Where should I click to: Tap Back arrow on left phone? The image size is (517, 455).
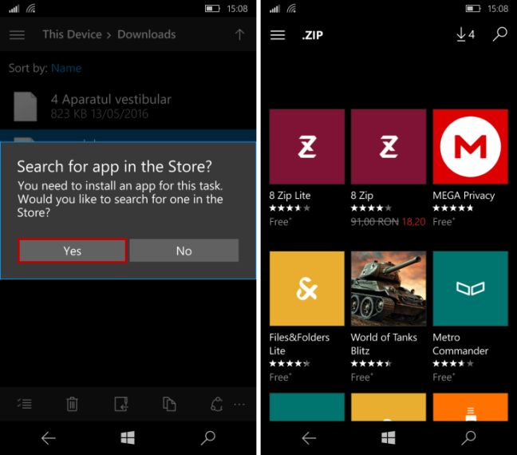coord(48,438)
